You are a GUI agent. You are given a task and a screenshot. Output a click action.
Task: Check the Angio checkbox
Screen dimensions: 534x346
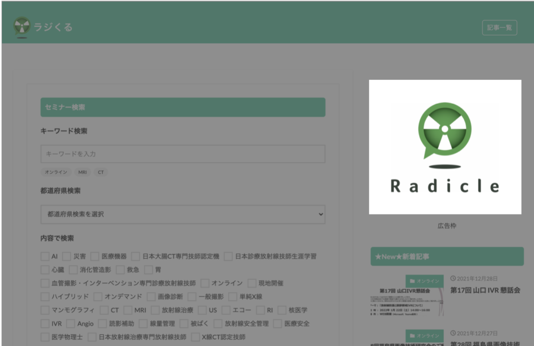(x=70, y=324)
